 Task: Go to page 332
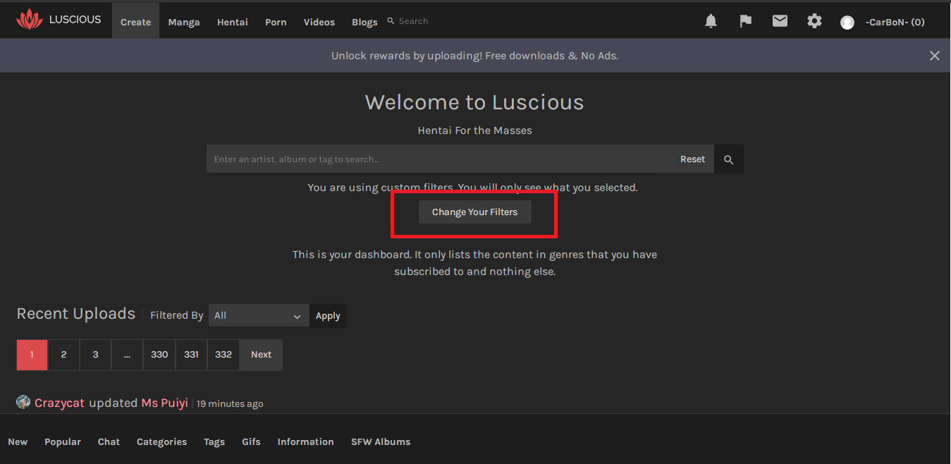(223, 355)
